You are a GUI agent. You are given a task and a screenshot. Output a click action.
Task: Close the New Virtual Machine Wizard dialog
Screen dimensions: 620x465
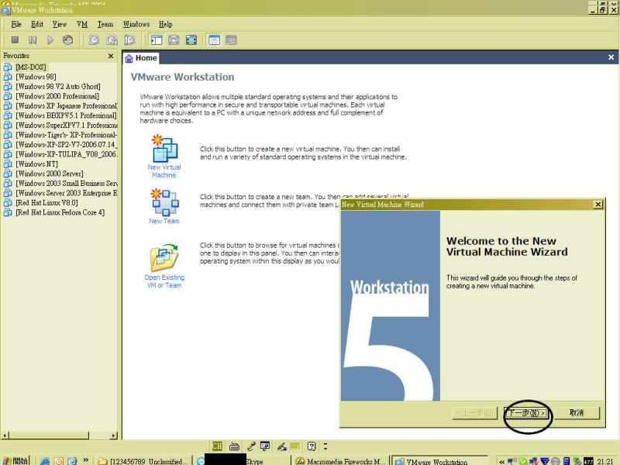click(598, 205)
